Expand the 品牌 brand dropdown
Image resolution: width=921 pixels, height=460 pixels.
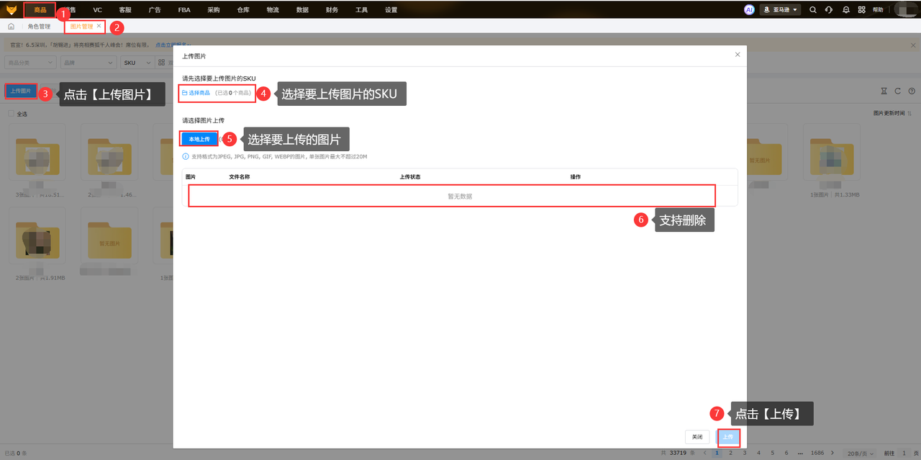click(88, 63)
